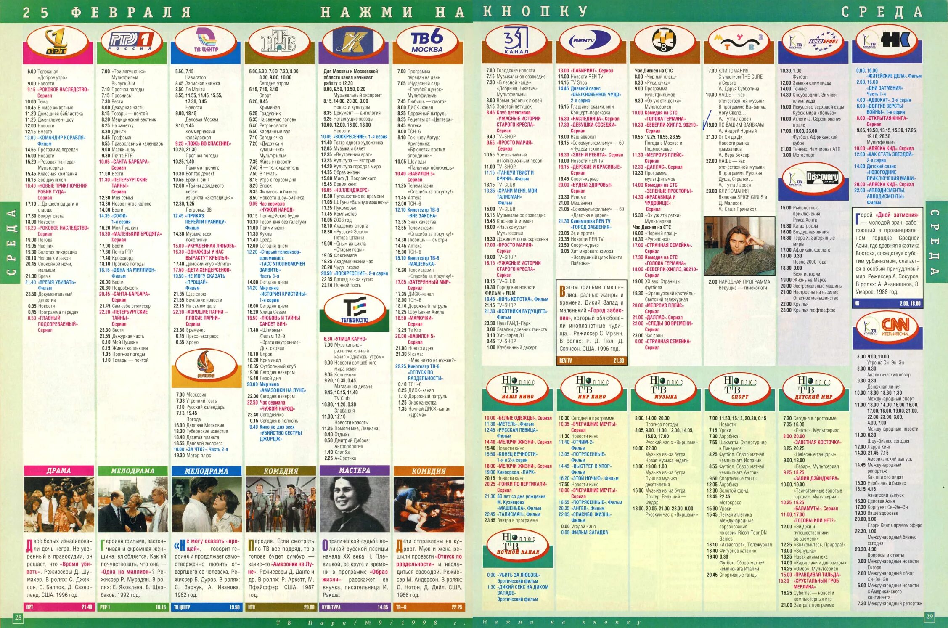Image resolution: width=948 pixels, height=628 pixels.
Task: Open the НК Космос ТВ logo
Action: tap(887, 42)
